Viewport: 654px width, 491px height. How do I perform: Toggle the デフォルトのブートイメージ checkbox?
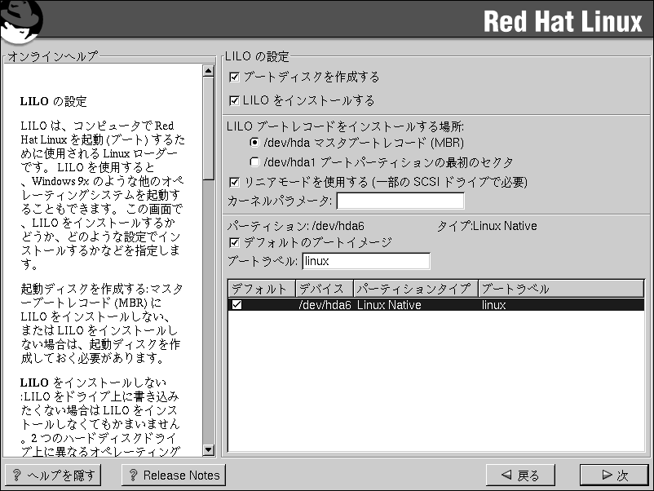click(x=235, y=243)
